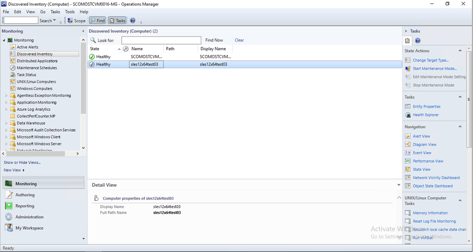Screen dimensions: 473x252
Task: Click the Run VMStat task link
Action: (x=423, y=238)
